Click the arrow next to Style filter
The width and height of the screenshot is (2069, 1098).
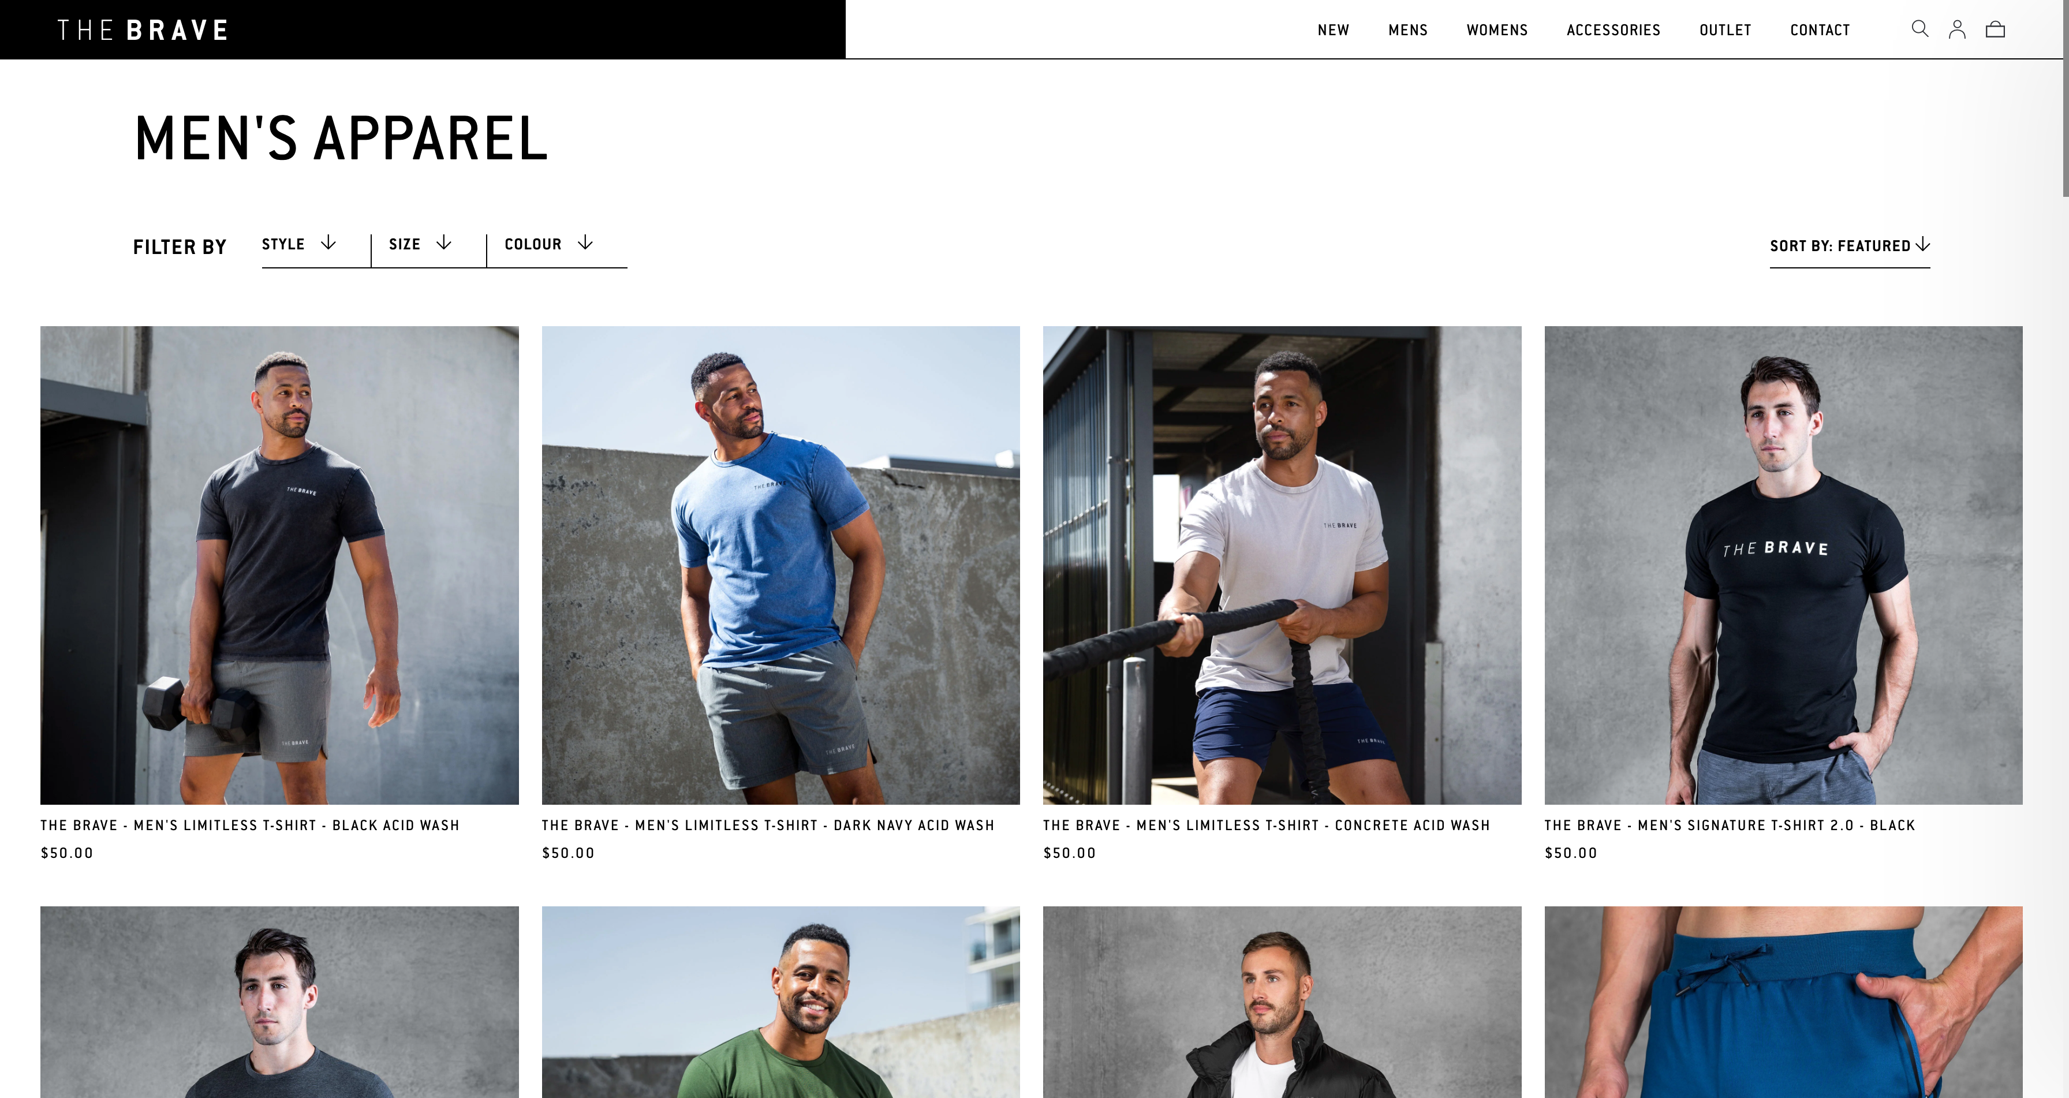[328, 242]
